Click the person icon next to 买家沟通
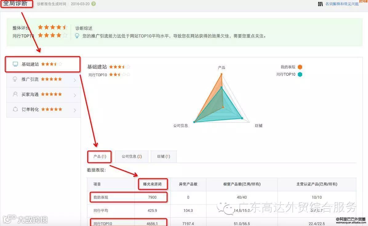 (15, 94)
